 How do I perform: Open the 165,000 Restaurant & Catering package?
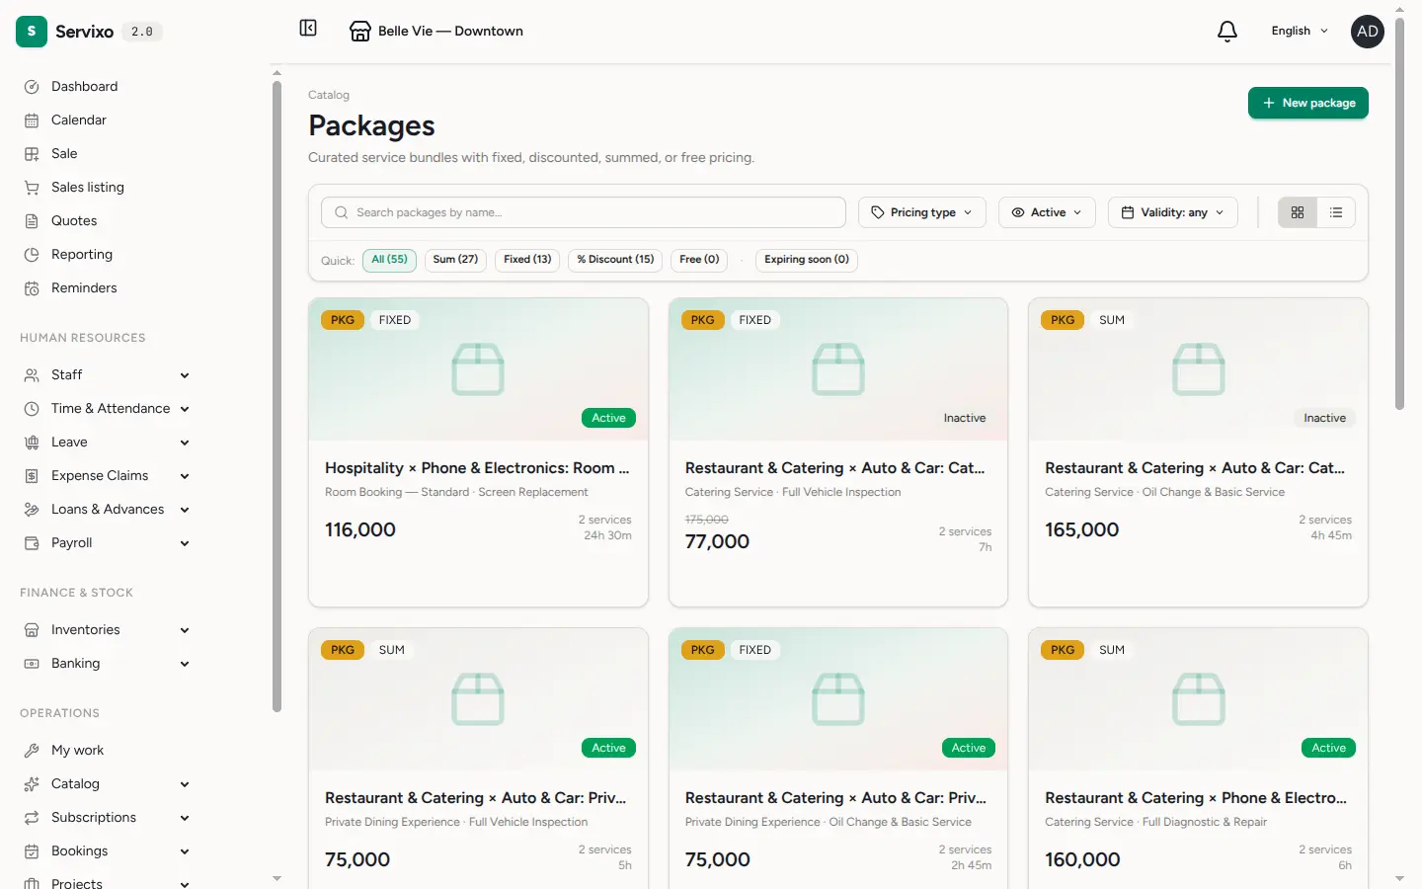[1198, 452]
